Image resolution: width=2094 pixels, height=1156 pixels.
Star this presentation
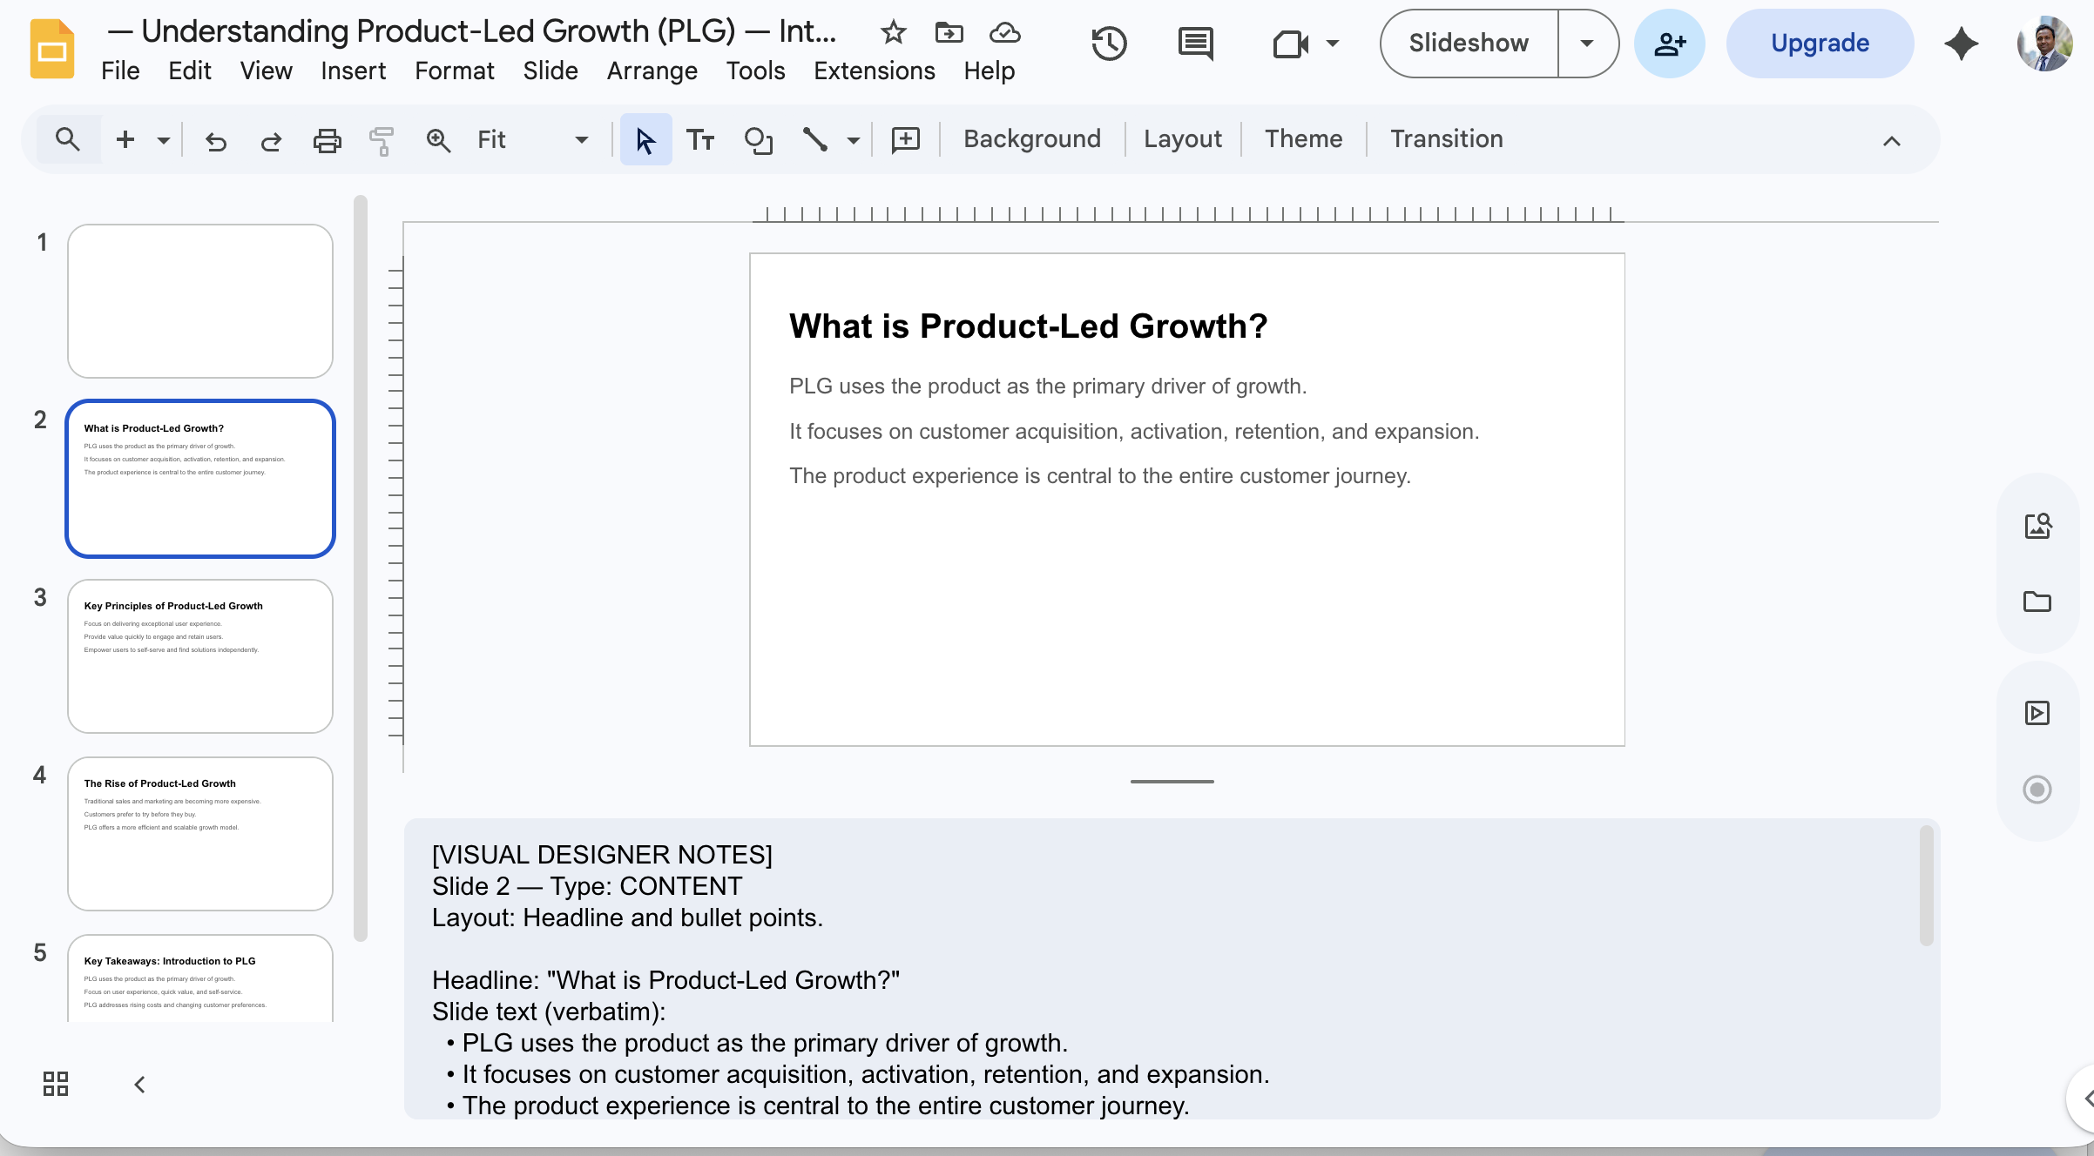(893, 32)
